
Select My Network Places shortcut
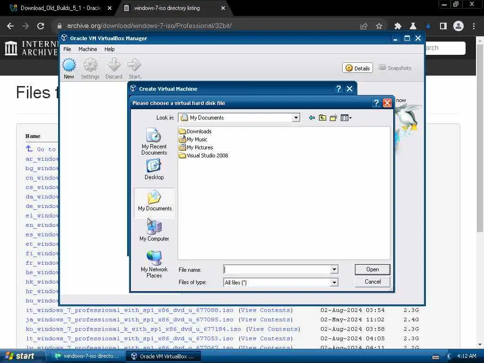[x=154, y=264]
